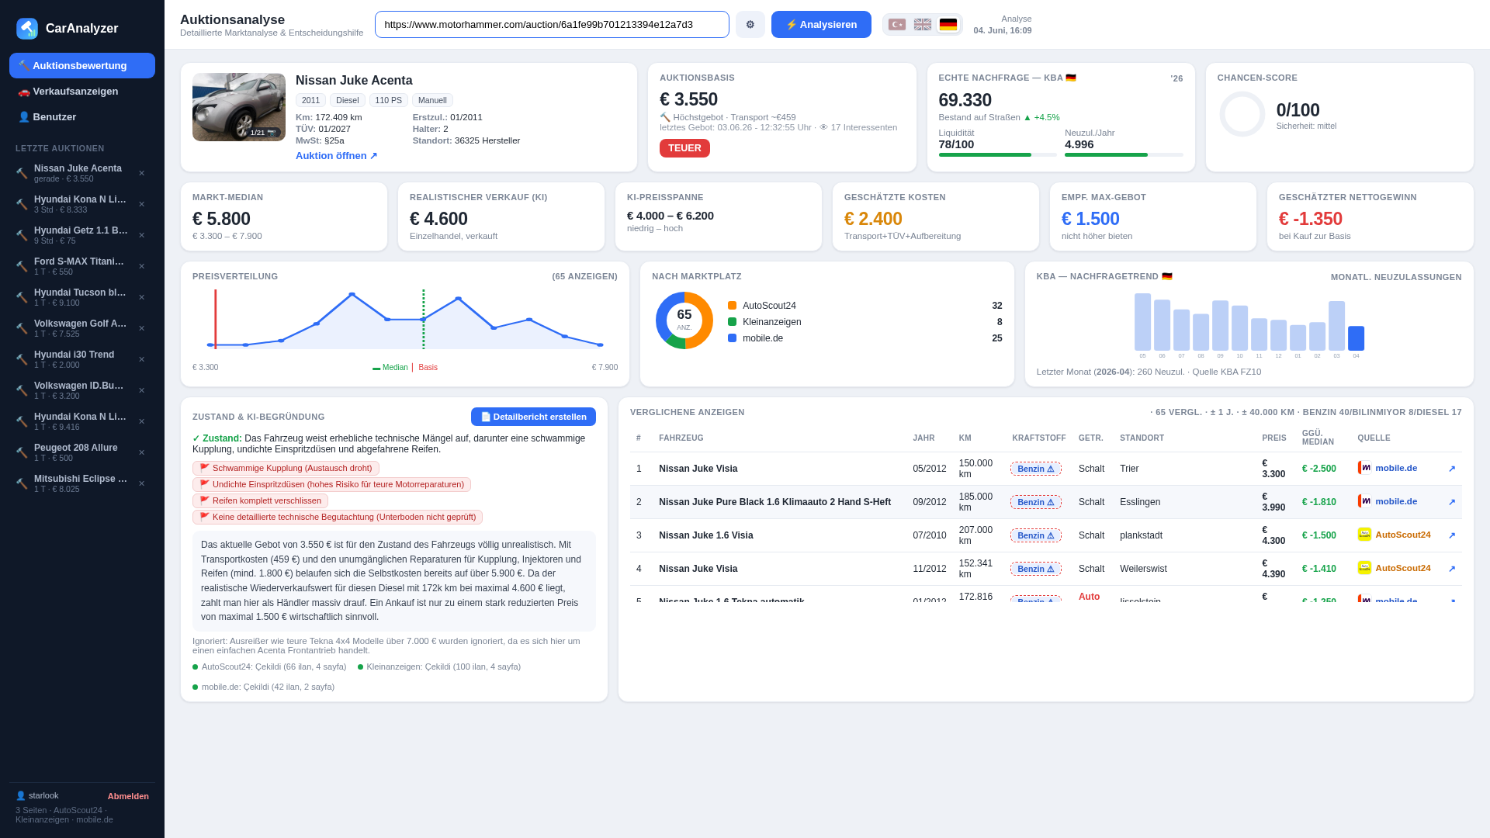This screenshot has width=1490, height=838.
Task: Click the Liquidität 78/100 progress bar
Action: click(x=997, y=155)
